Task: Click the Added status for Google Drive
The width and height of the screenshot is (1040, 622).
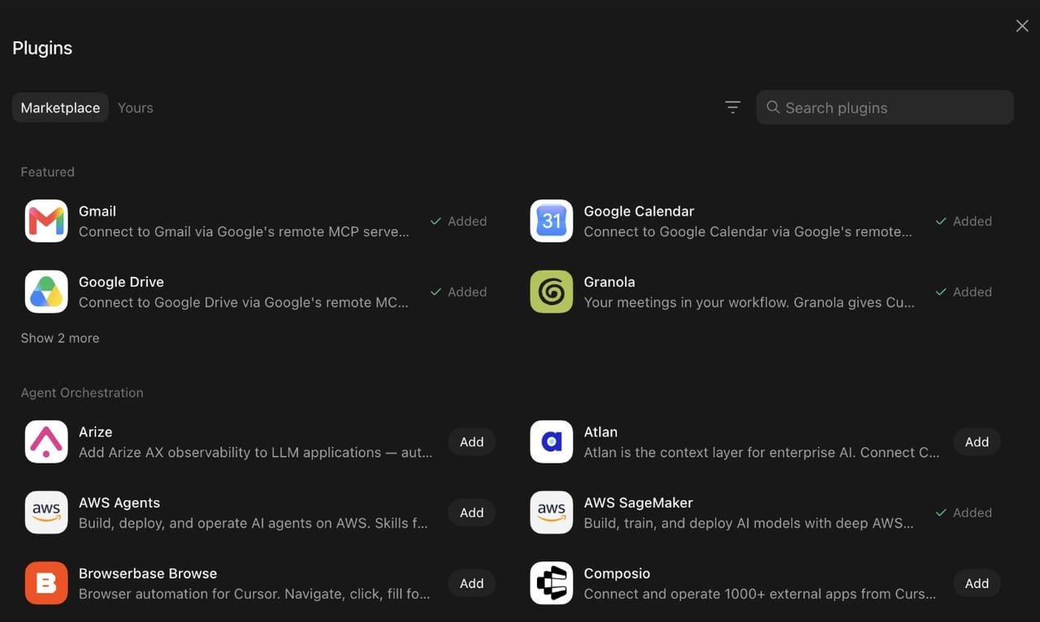Action: pos(458,292)
